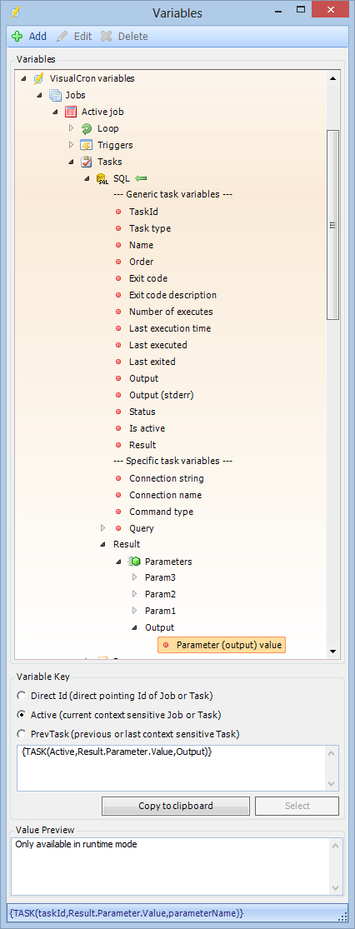The width and height of the screenshot is (355, 929).
Task: Click status bar TASK syntax text
Action: pyautogui.click(x=126, y=912)
